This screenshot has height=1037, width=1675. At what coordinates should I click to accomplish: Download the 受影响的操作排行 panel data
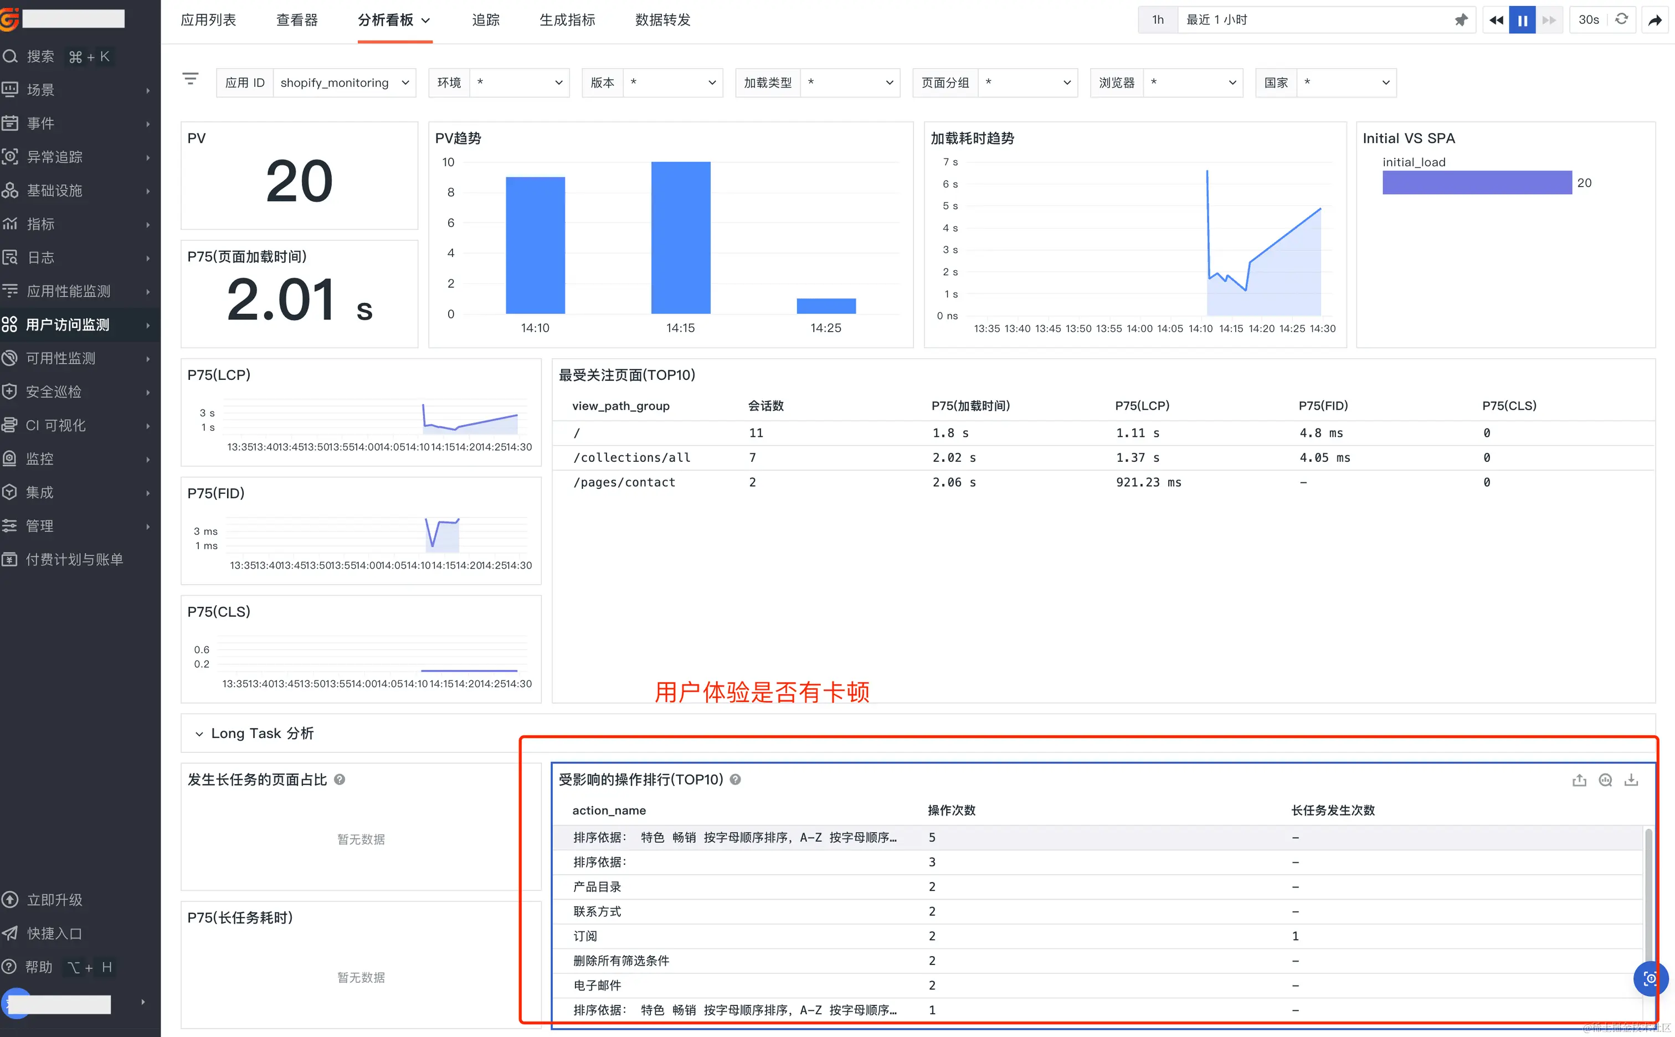tap(1631, 780)
